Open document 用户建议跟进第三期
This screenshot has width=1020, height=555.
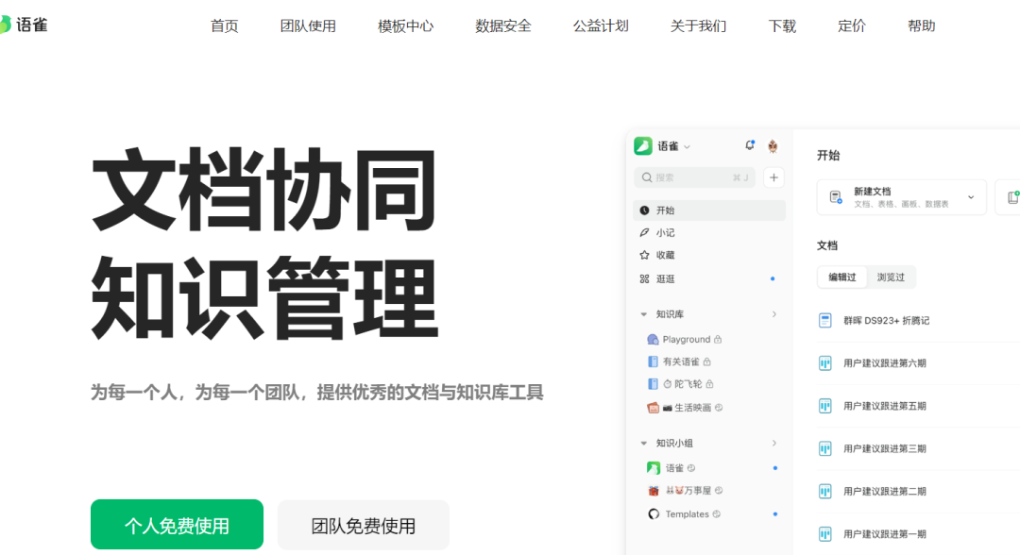click(885, 449)
